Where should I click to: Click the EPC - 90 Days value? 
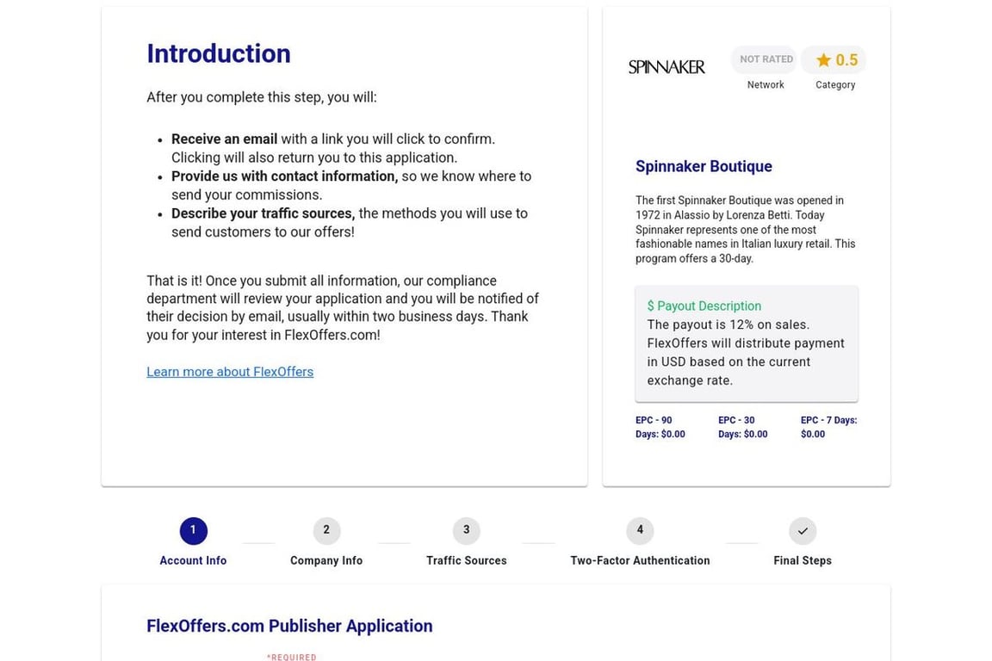(660, 427)
